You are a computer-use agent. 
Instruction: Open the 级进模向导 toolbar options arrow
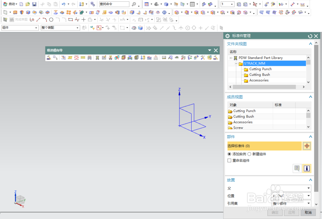[210, 50]
